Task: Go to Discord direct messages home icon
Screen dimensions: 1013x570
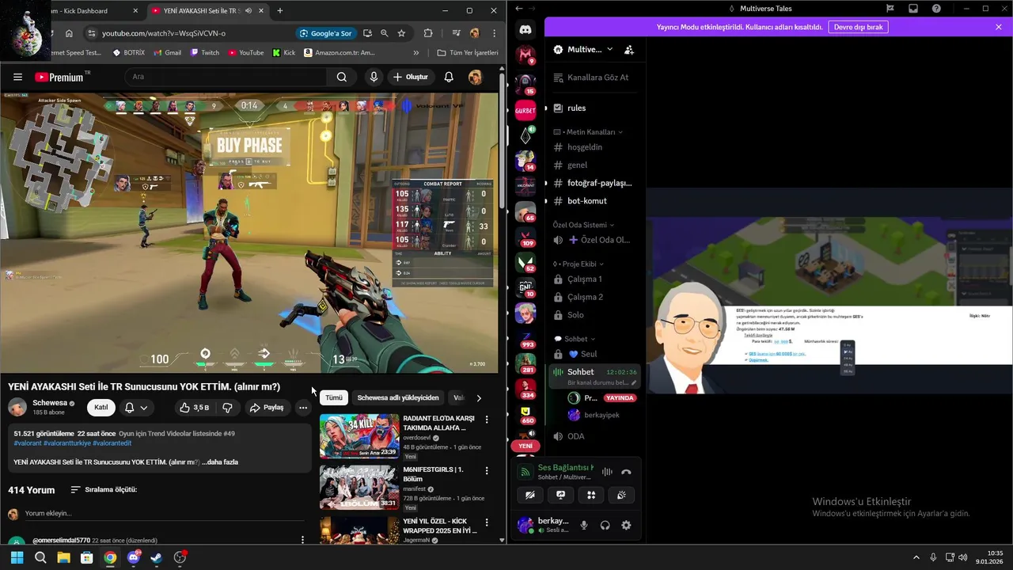Action: tap(525, 29)
